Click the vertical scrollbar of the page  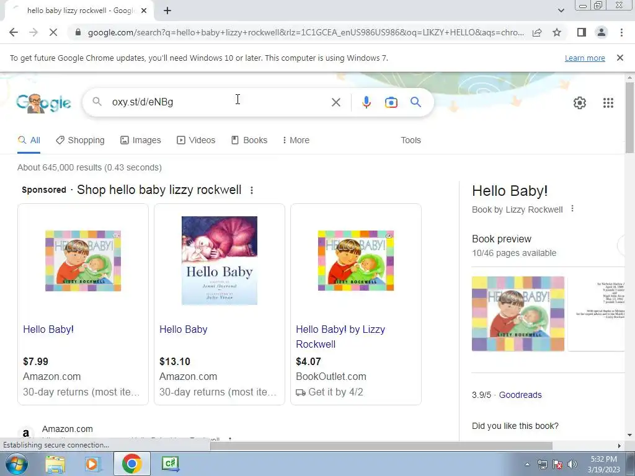pos(629,117)
